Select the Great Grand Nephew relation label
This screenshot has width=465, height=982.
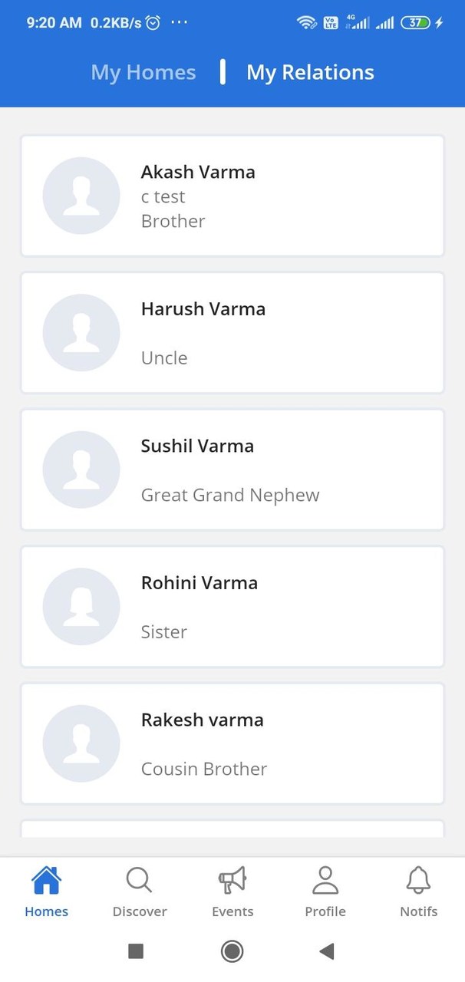[230, 495]
